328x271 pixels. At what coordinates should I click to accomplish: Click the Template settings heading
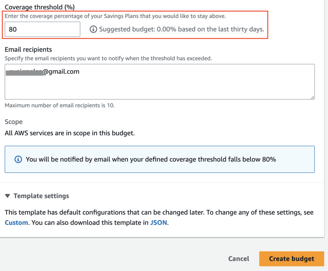(41, 196)
